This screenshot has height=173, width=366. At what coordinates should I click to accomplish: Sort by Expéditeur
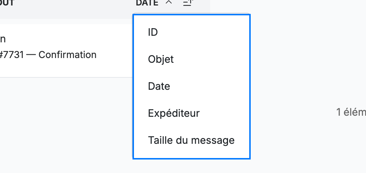pyautogui.click(x=191, y=113)
